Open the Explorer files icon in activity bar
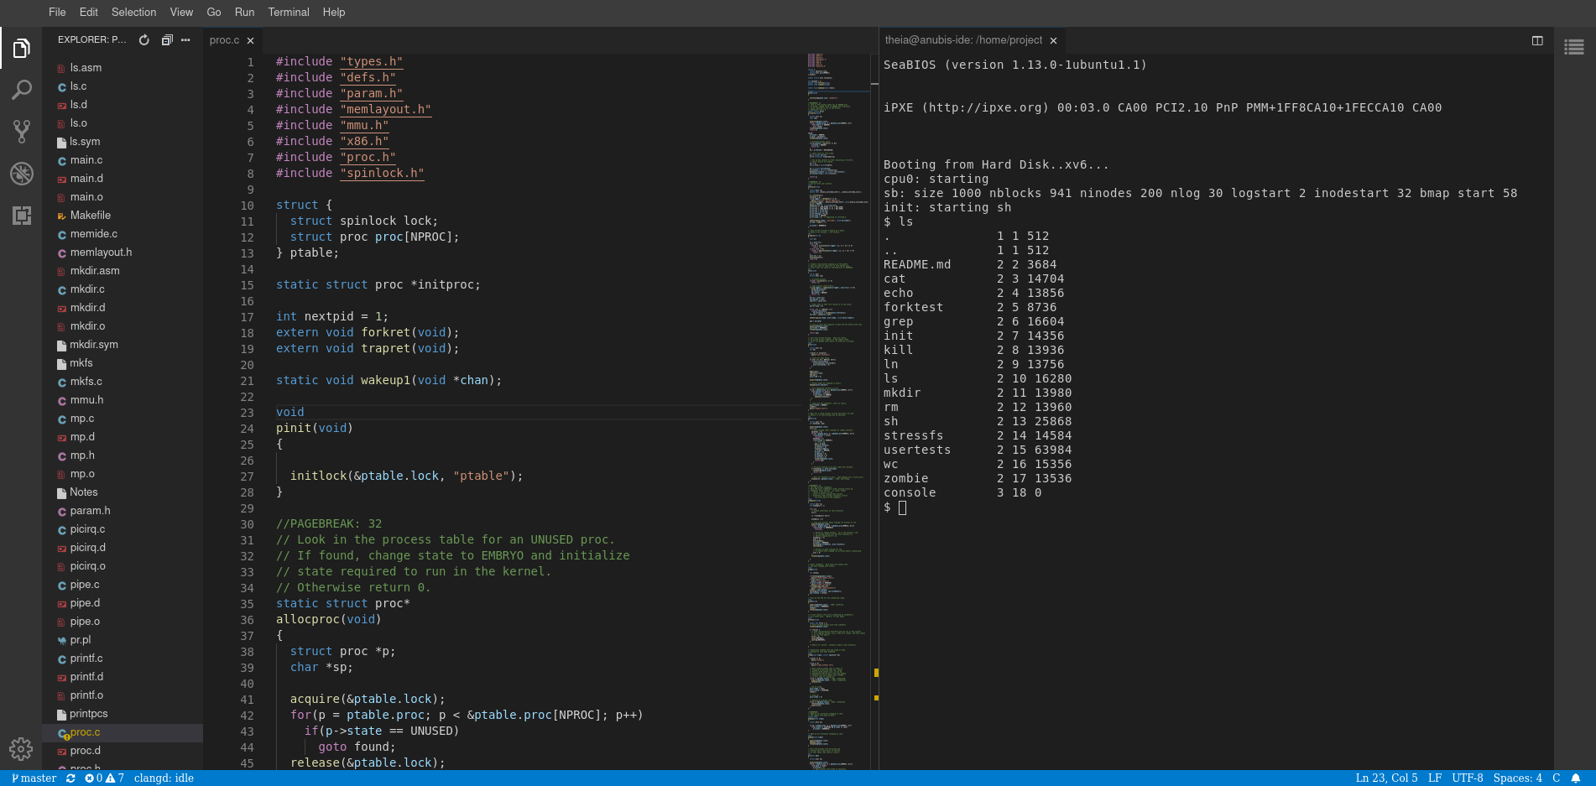 coord(22,49)
